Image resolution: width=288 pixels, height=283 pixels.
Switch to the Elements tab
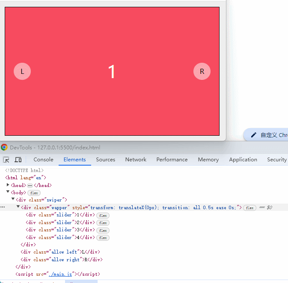(74, 160)
